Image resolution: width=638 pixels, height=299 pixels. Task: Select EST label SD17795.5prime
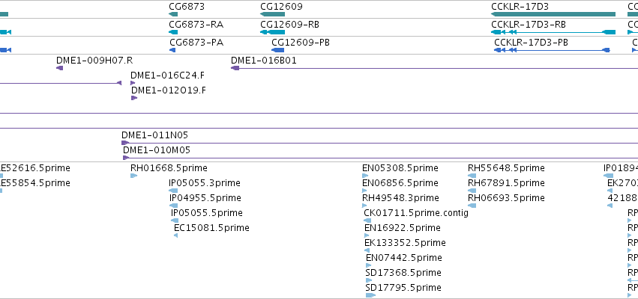pyautogui.click(x=403, y=288)
